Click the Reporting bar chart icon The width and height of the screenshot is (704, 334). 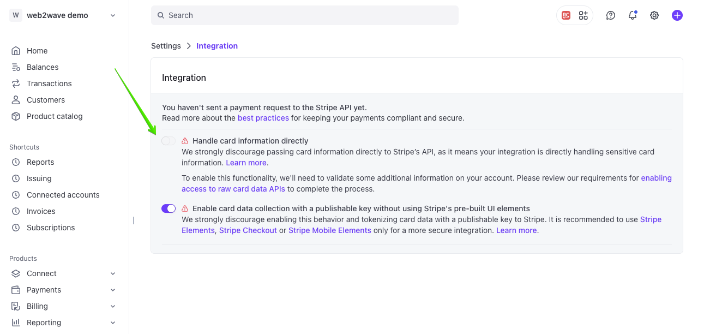pyautogui.click(x=16, y=323)
